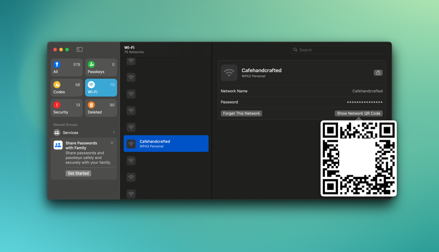
Task: Click the share icon for Cafehandcrafted
Action: point(378,72)
